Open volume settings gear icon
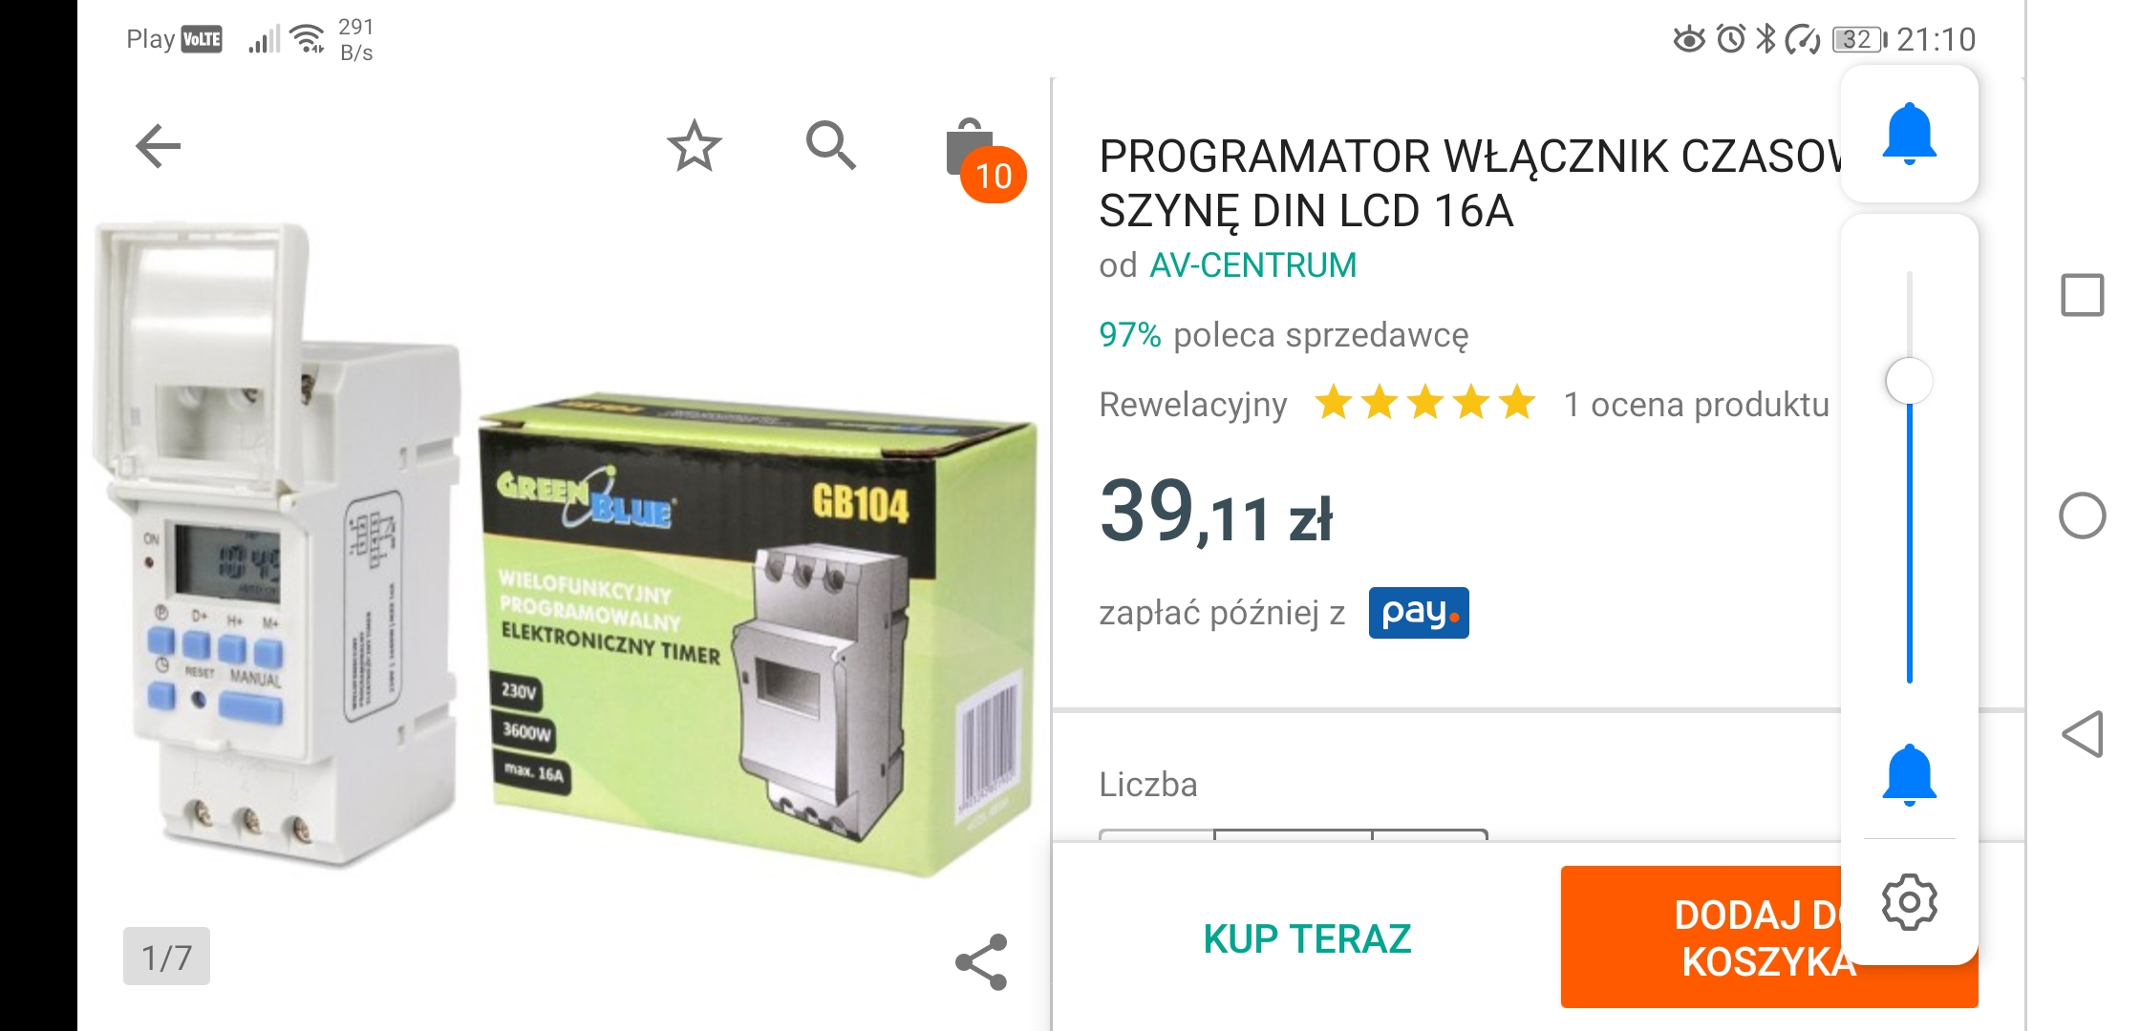Viewport: 2140px width, 1031px height. click(x=1909, y=901)
